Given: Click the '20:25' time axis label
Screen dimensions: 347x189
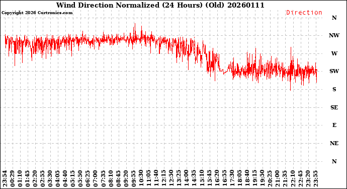Looking at the screenshot, I should [270, 178].
